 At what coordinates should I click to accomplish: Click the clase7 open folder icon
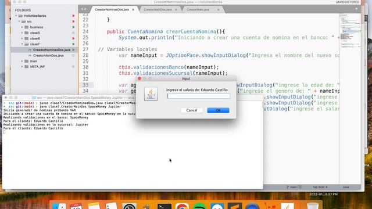(x=26, y=44)
